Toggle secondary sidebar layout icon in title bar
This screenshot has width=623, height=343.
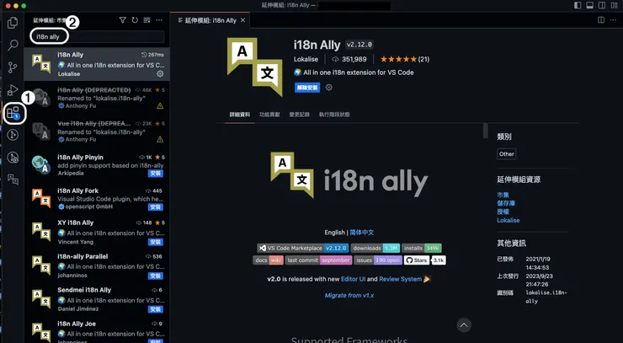pos(602,6)
